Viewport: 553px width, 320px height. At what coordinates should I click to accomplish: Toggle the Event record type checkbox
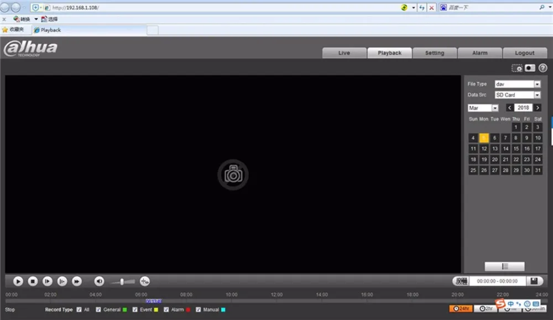[x=135, y=310]
